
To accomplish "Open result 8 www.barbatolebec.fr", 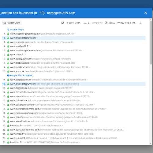I will pyautogui.click(x=43, y=63).
